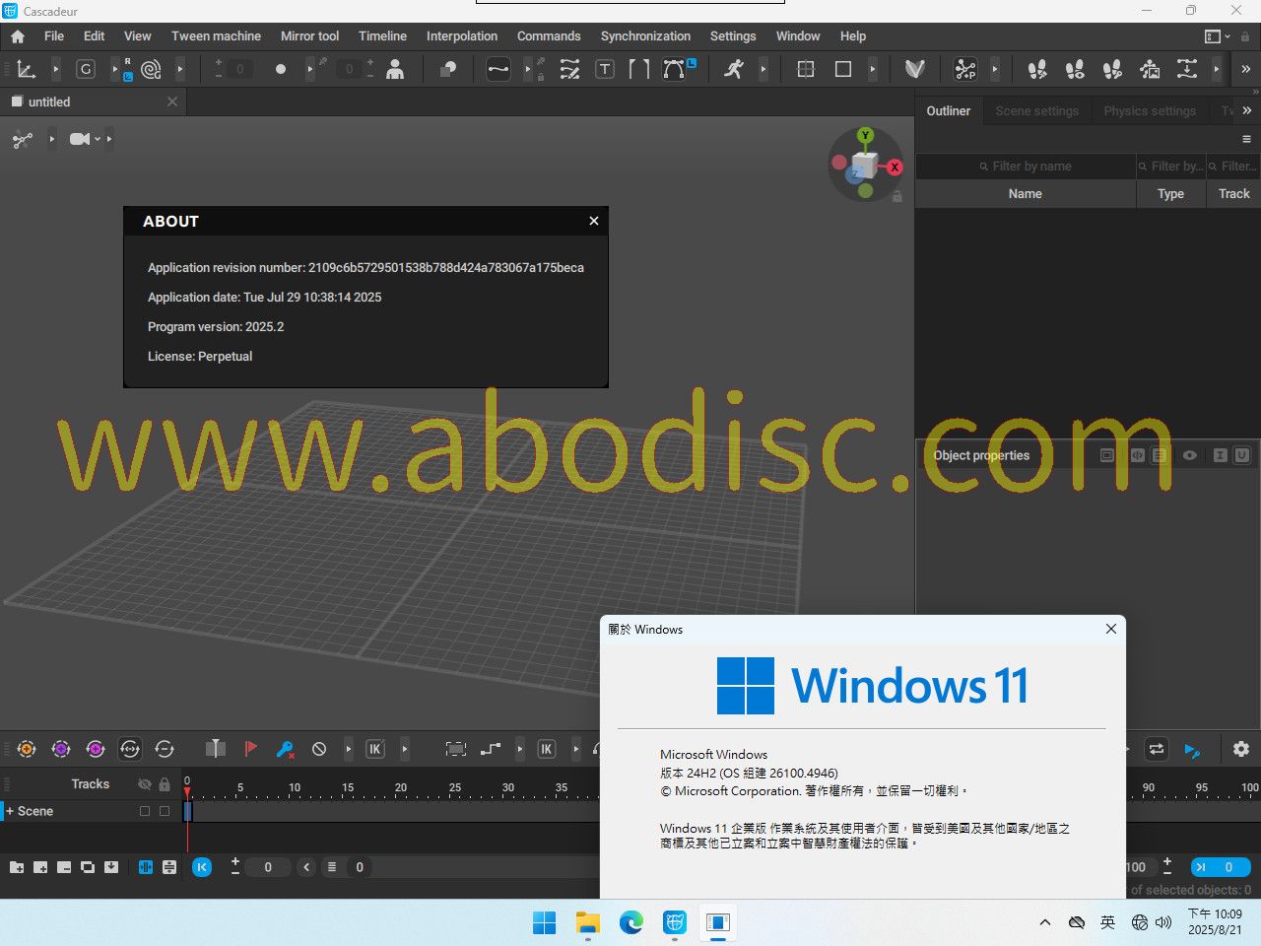Click the red flag timeline icon
Viewport: 1261px width, 946px height.
pos(250,749)
